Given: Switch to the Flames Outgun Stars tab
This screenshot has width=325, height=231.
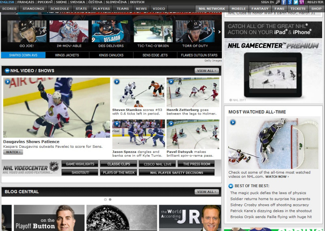Looking at the screenshot, I should click(199, 55).
